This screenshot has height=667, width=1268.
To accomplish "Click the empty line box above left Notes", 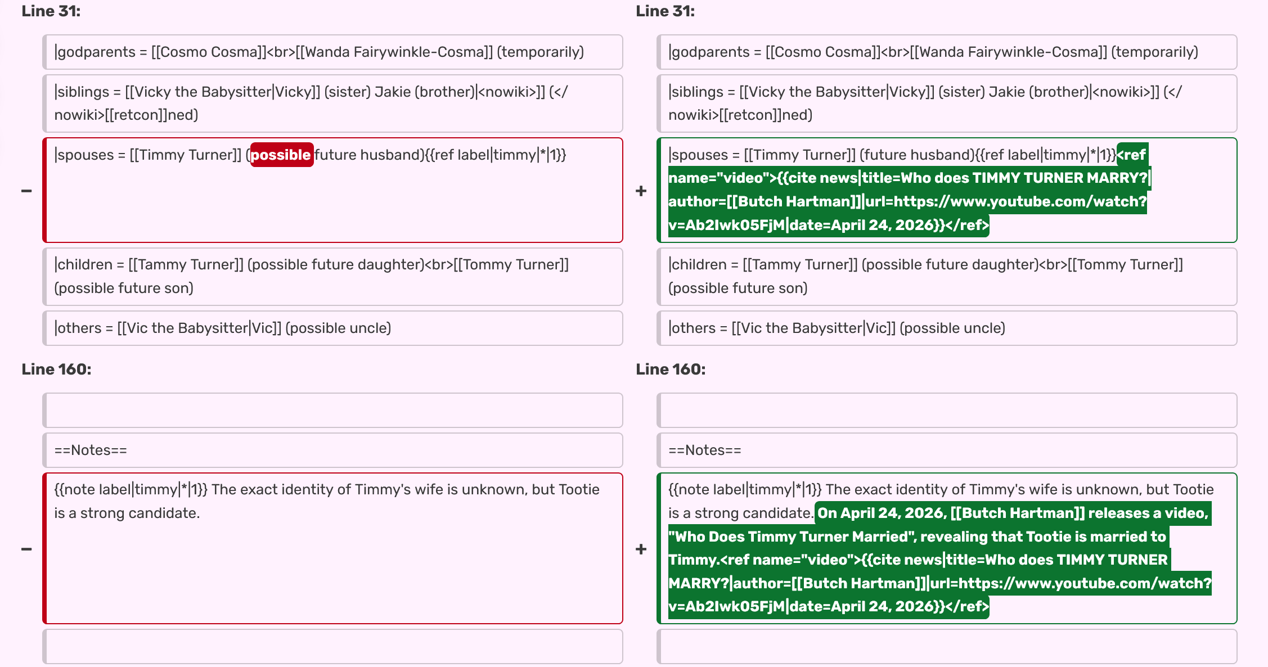I will click(x=332, y=411).
